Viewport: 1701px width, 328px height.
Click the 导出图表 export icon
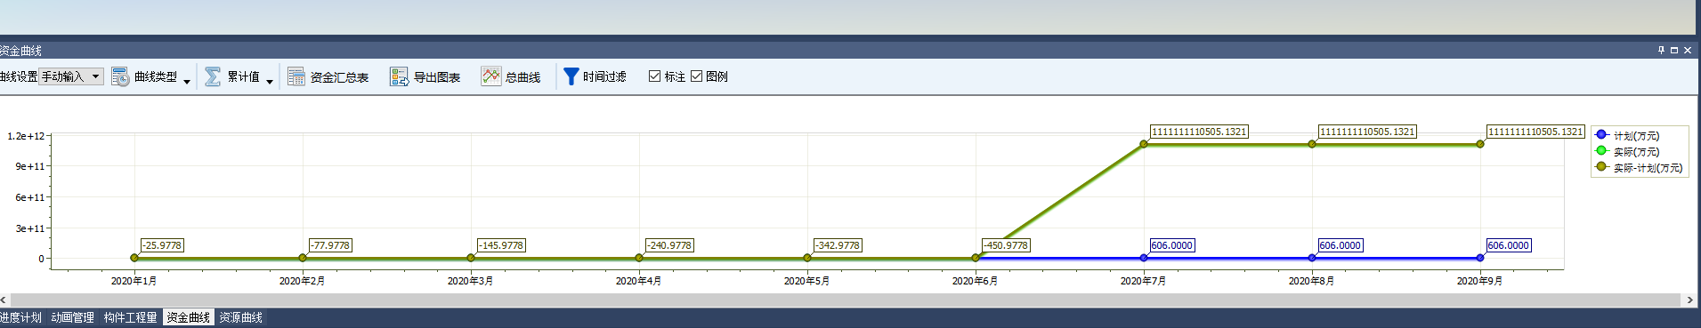399,76
